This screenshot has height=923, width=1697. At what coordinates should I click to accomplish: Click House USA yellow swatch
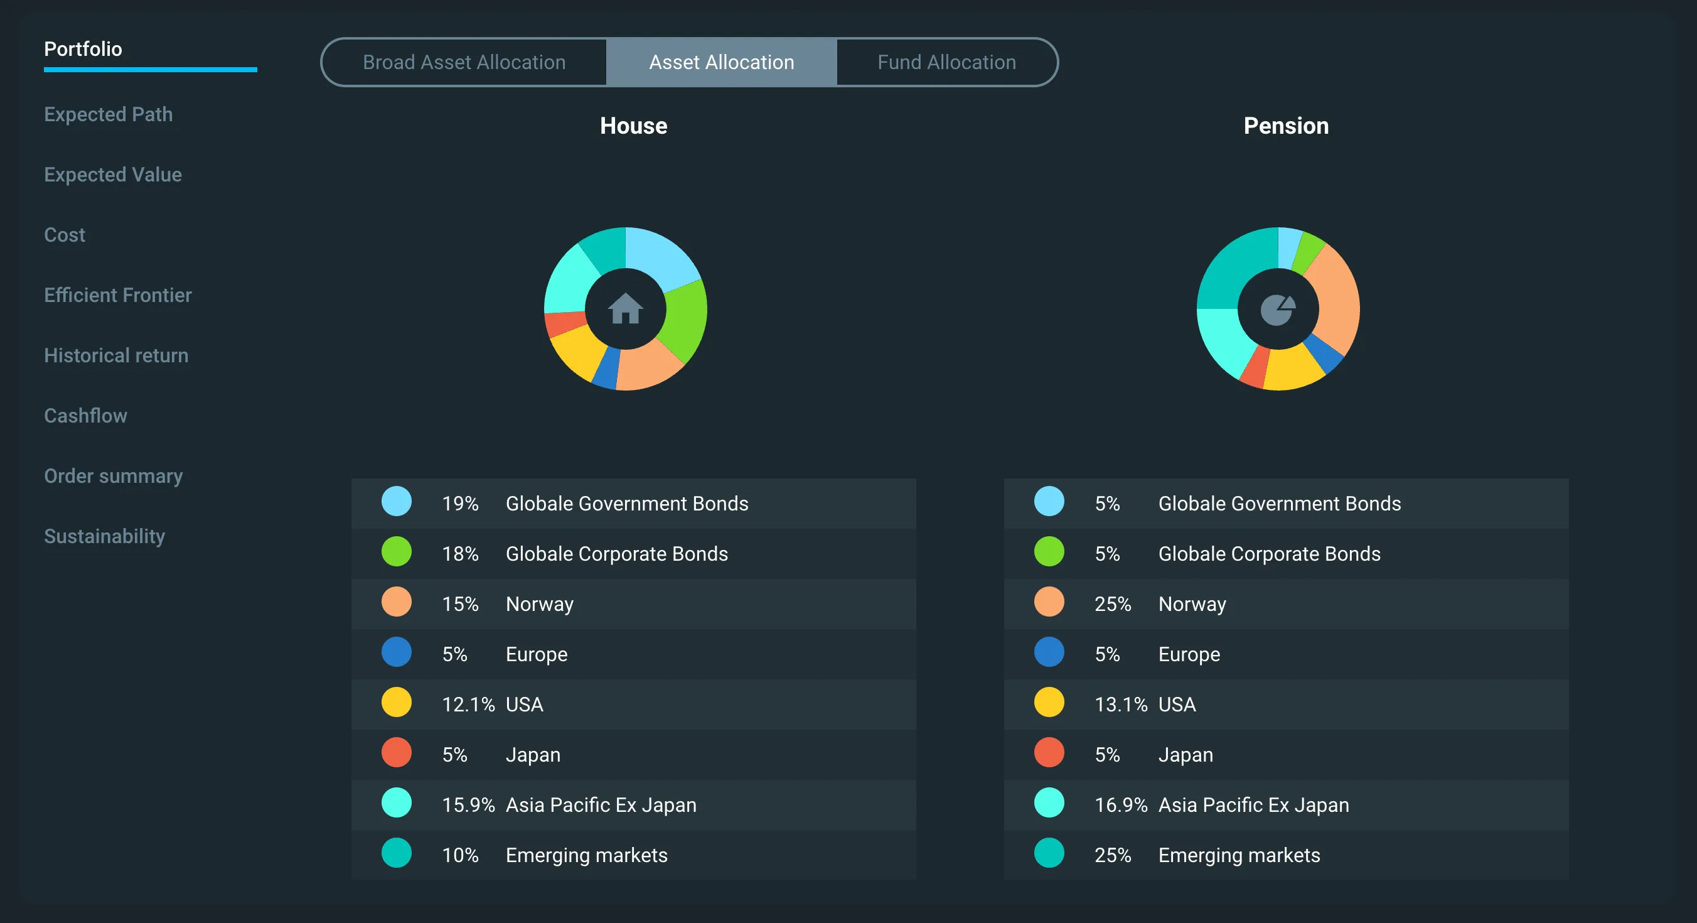point(397,702)
